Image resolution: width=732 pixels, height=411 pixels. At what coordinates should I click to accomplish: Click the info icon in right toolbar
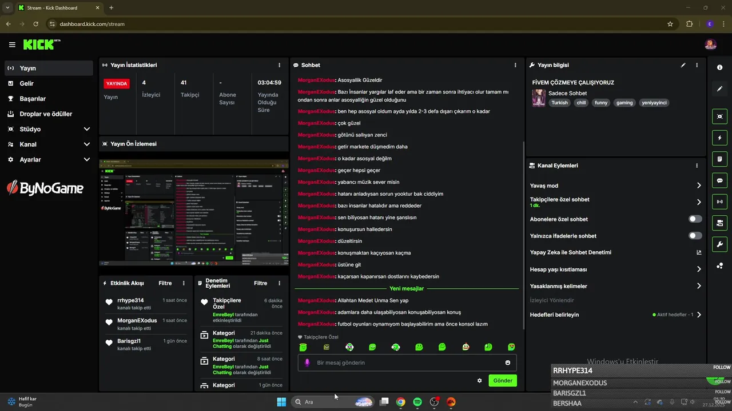(719, 67)
